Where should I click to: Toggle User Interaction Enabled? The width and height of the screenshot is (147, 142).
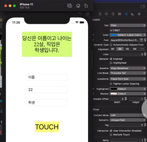[x=111, y=131]
